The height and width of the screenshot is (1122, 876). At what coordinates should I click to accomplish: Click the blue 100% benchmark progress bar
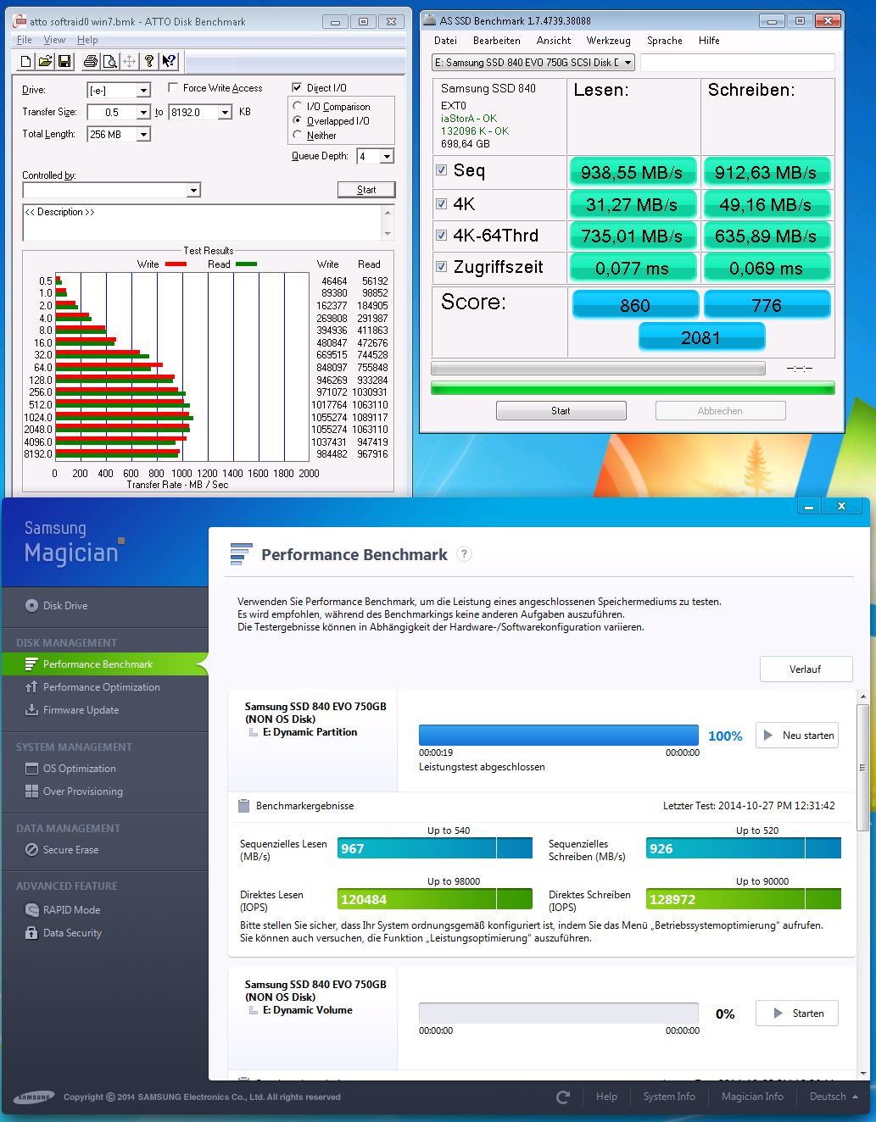(559, 735)
